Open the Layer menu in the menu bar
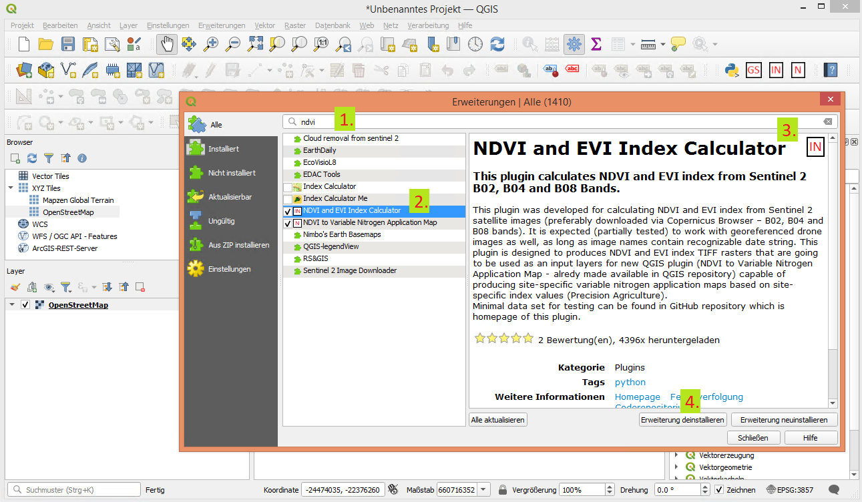The width and height of the screenshot is (862, 502). pos(128,25)
